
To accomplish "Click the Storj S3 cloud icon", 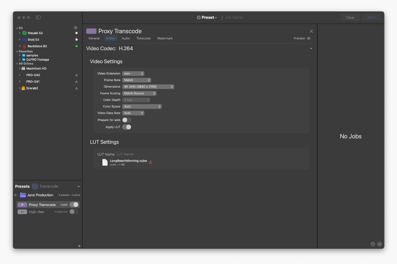I will pos(24,39).
